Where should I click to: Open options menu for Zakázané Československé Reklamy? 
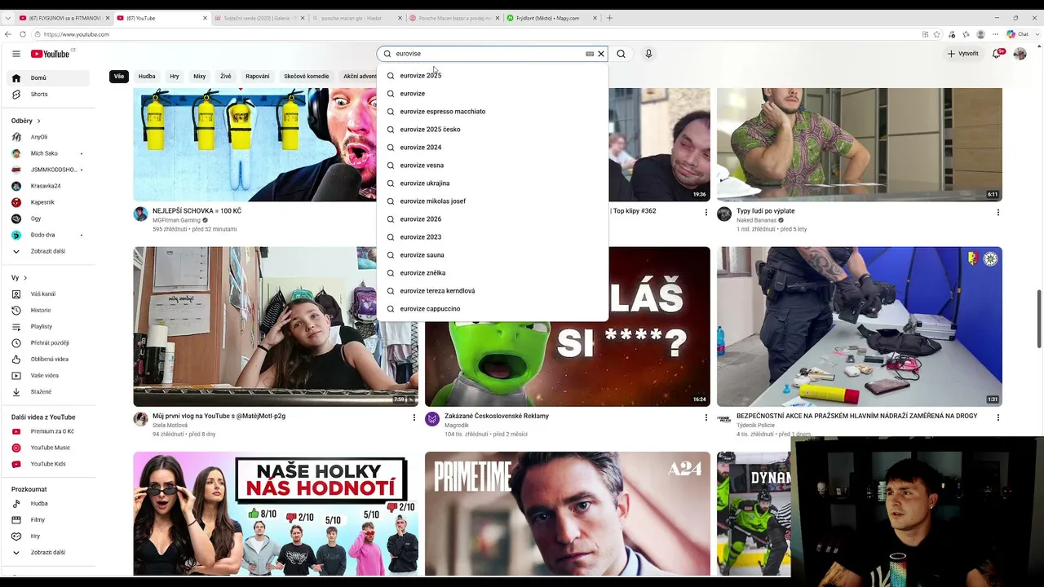(706, 417)
